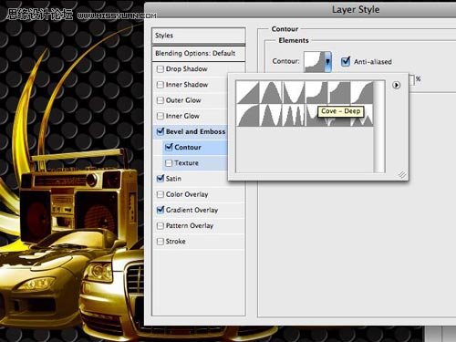Expand the Contour dropdown arrow
The height and width of the screenshot is (342, 456).
[x=328, y=62]
